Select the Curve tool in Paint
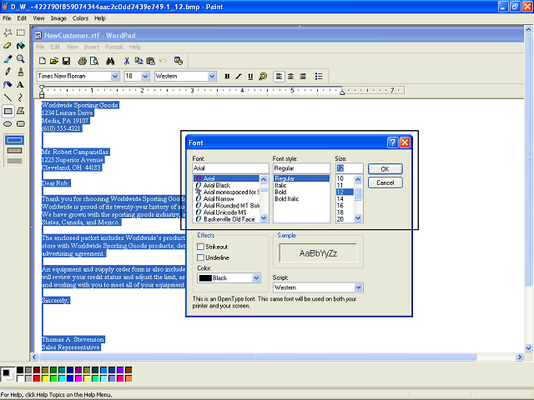Viewport: 534px width, 400px height. (x=21, y=98)
